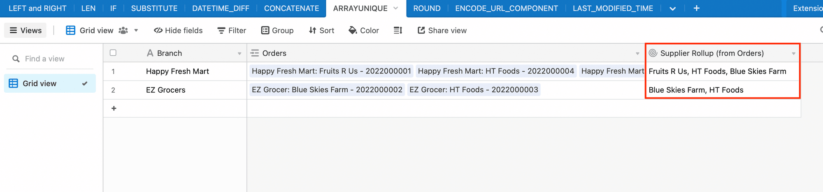Screen dimensions: 823x192
Task: Open linked record HT Foods - 2022000004
Action: point(495,71)
